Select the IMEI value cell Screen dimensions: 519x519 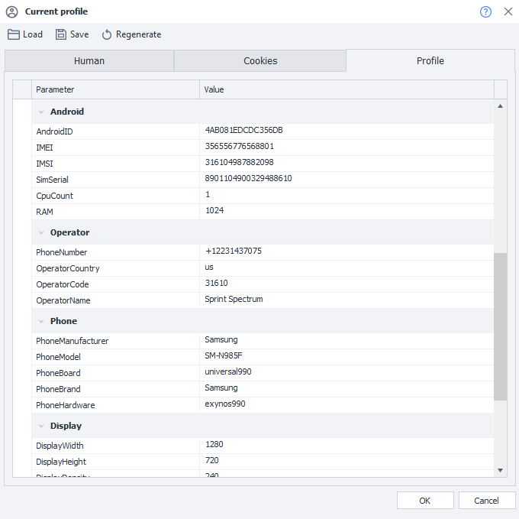pyautogui.click(x=347, y=147)
